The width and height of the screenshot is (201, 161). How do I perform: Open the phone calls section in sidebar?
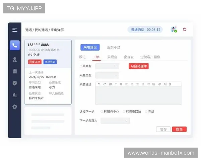pos(15,45)
